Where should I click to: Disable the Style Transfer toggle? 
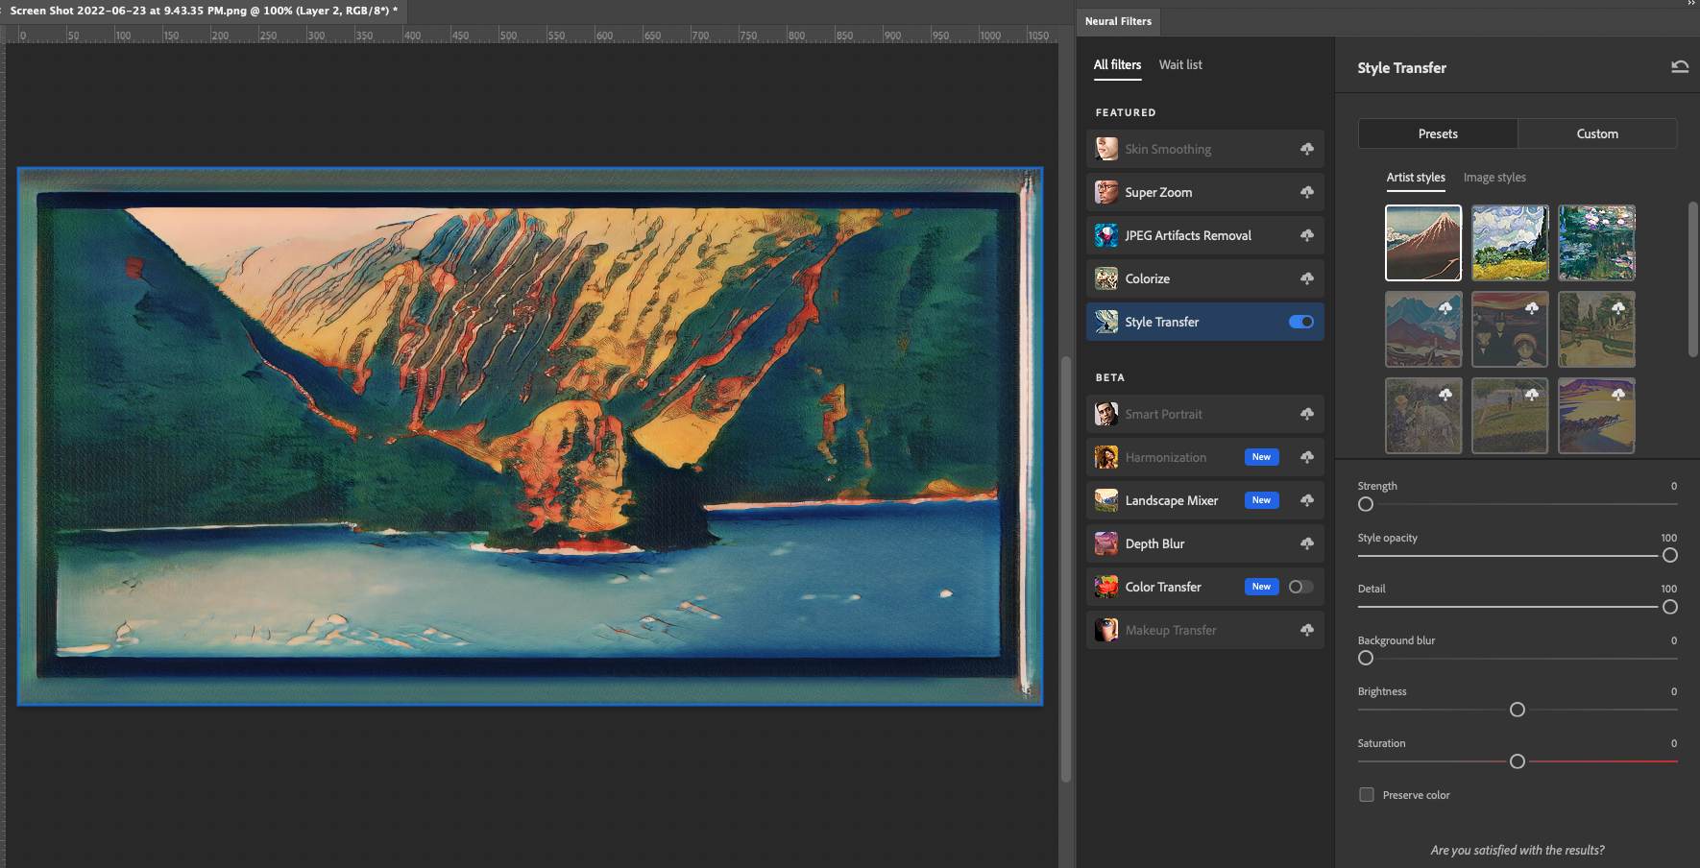coord(1301,322)
